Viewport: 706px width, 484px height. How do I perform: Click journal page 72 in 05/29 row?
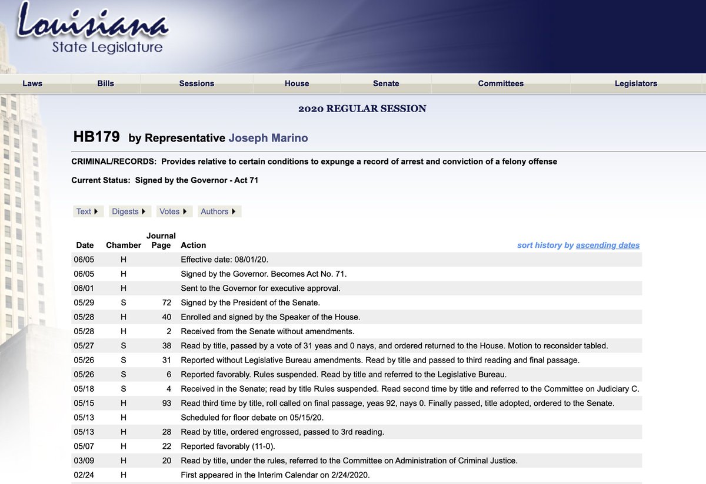(x=166, y=302)
